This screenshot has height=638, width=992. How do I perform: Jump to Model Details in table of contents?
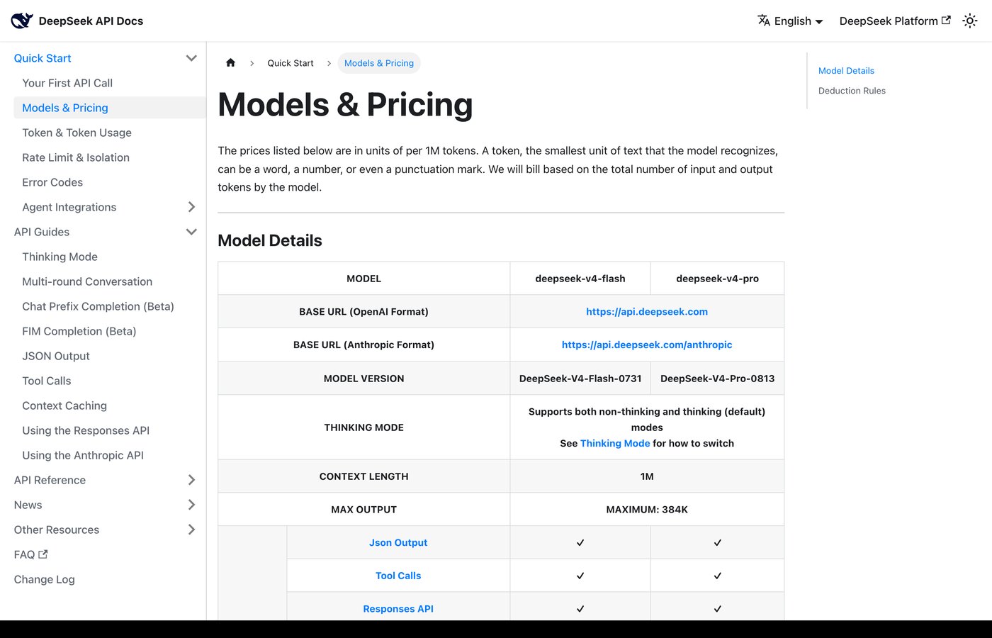click(846, 71)
